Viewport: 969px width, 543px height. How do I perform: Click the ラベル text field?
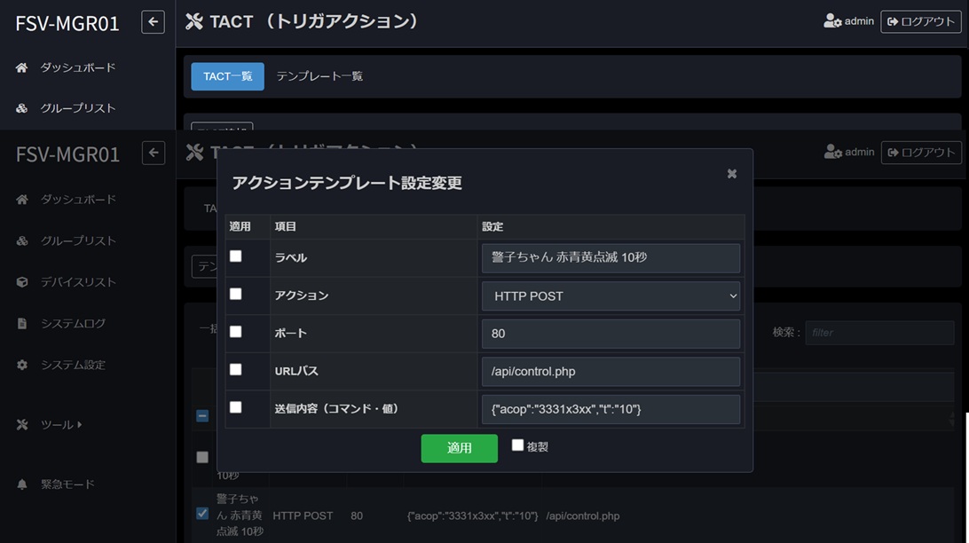pos(611,258)
